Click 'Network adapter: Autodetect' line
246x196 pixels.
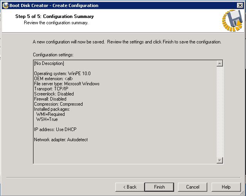[x=61, y=140]
